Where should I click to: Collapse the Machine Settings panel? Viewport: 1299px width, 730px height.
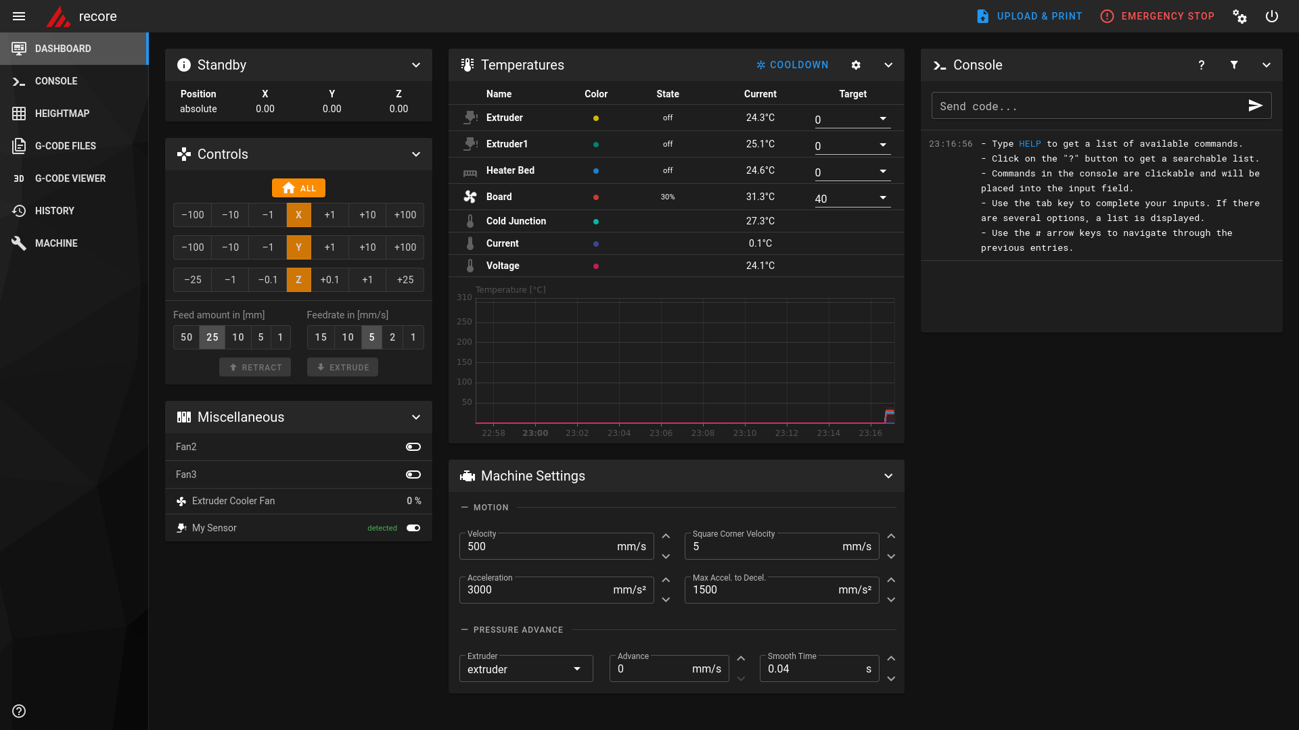click(x=888, y=476)
